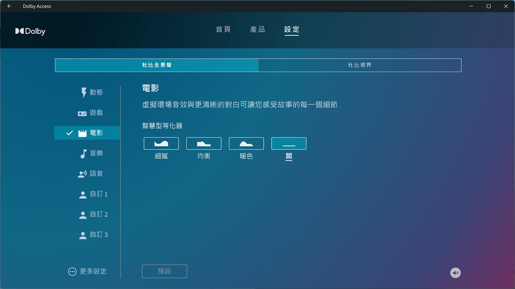Click the 自訂 3 person icon

point(83,235)
